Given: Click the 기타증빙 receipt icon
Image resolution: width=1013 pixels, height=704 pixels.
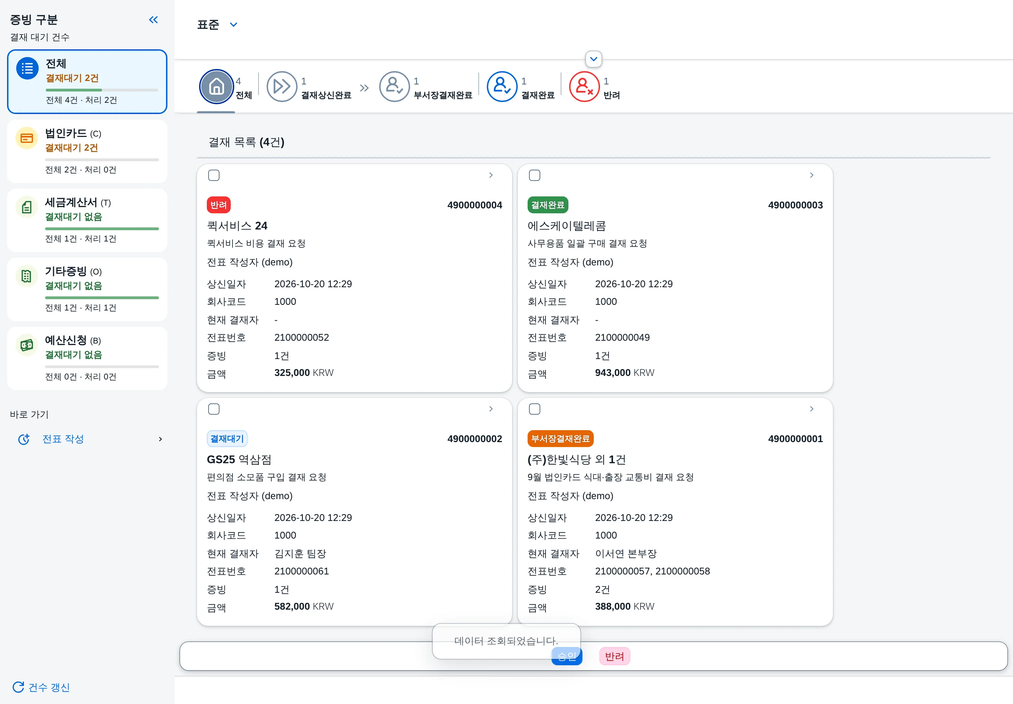Looking at the screenshot, I should coord(27,276).
